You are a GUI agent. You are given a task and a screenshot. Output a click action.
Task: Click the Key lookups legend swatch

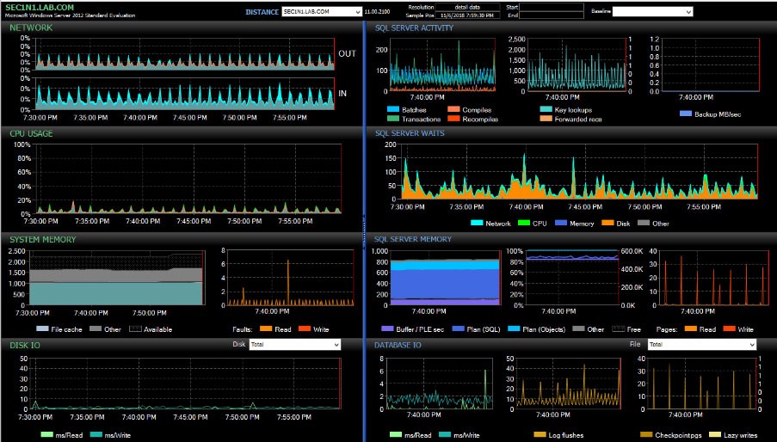coord(546,110)
